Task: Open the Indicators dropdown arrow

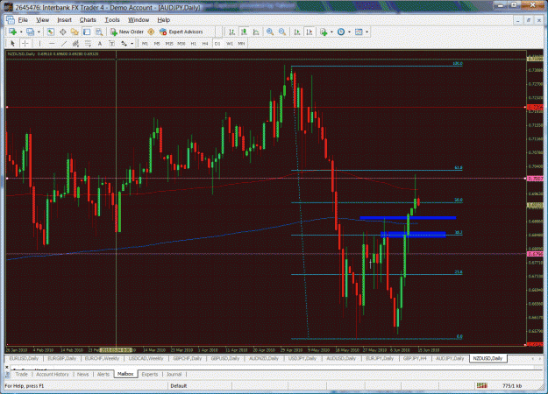Action: (x=331, y=32)
